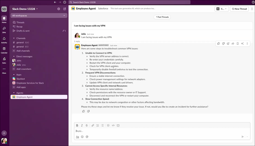The image size is (255, 146).
Task: Click the AI sparkle icon on message
Action: pos(243,44)
